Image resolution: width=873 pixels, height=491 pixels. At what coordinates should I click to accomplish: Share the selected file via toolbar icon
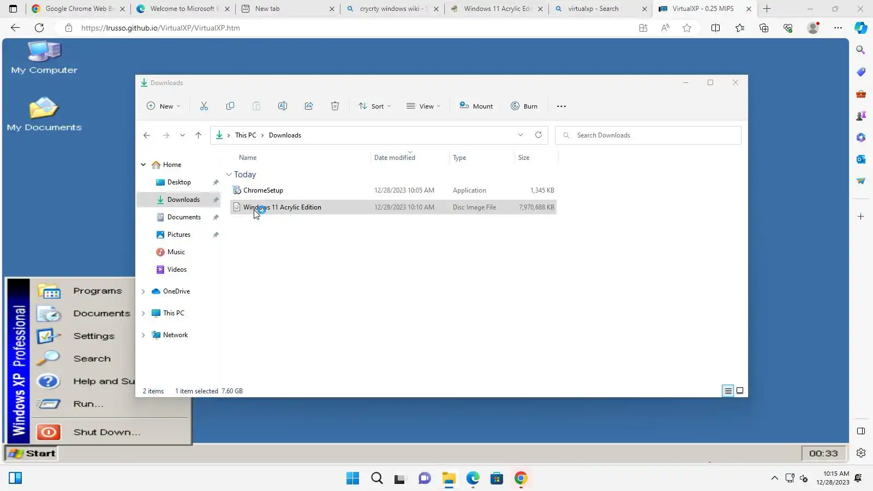coord(309,106)
